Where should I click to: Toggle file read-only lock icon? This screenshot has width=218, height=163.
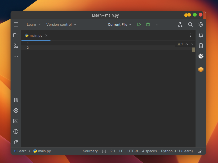(x=200, y=151)
